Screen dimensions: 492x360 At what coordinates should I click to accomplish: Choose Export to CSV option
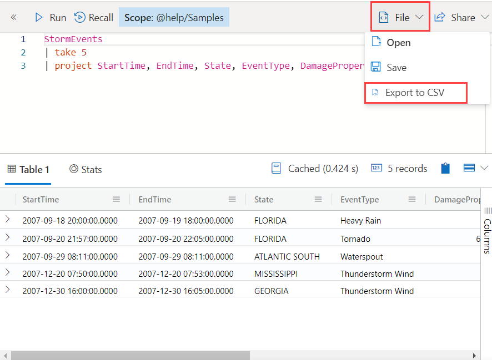tap(415, 93)
